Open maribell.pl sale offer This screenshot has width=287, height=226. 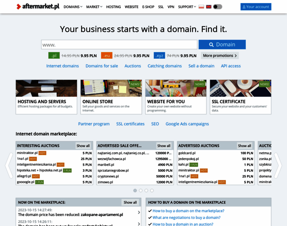point(106,165)
